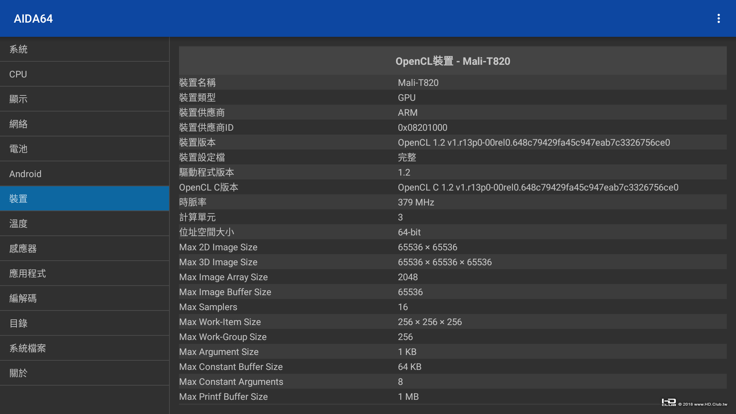
Task: Go to the 感應器 section
Action: [84, 248]
